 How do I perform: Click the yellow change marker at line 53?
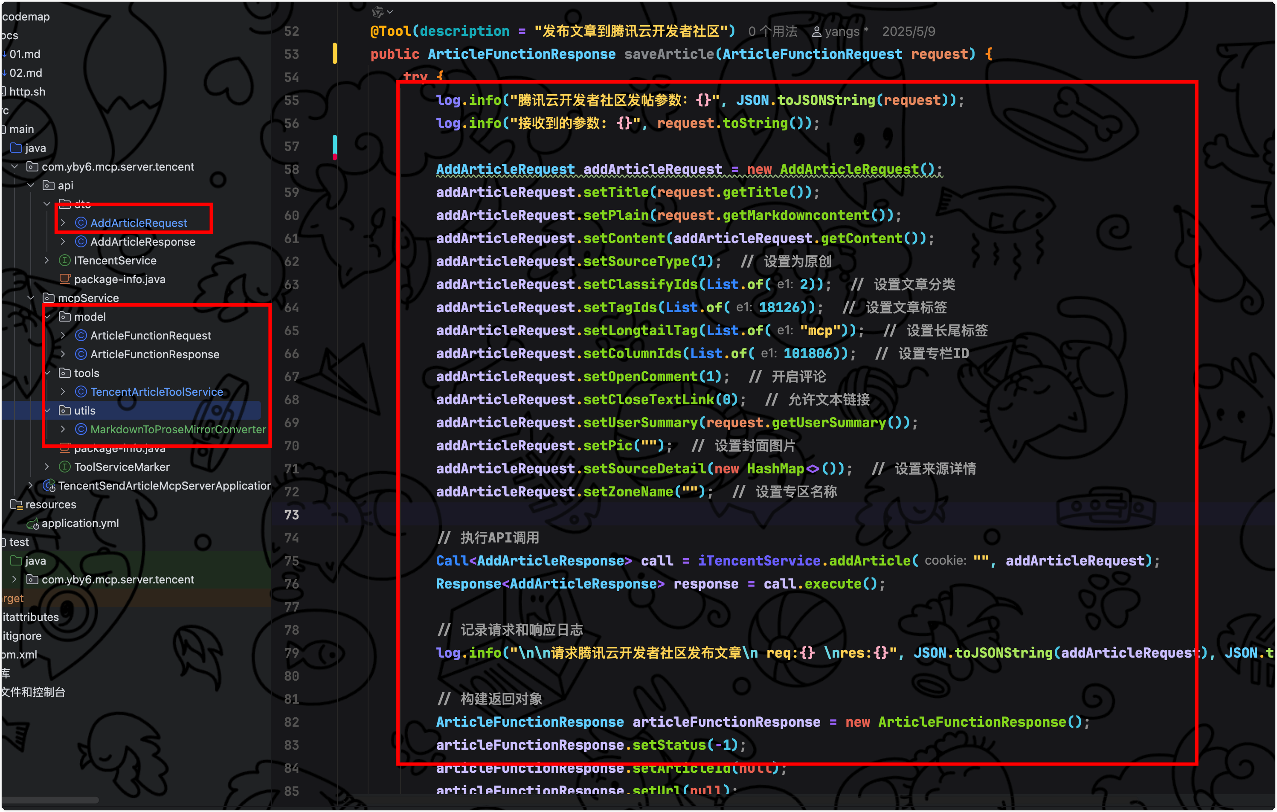[x=335, y=54]
